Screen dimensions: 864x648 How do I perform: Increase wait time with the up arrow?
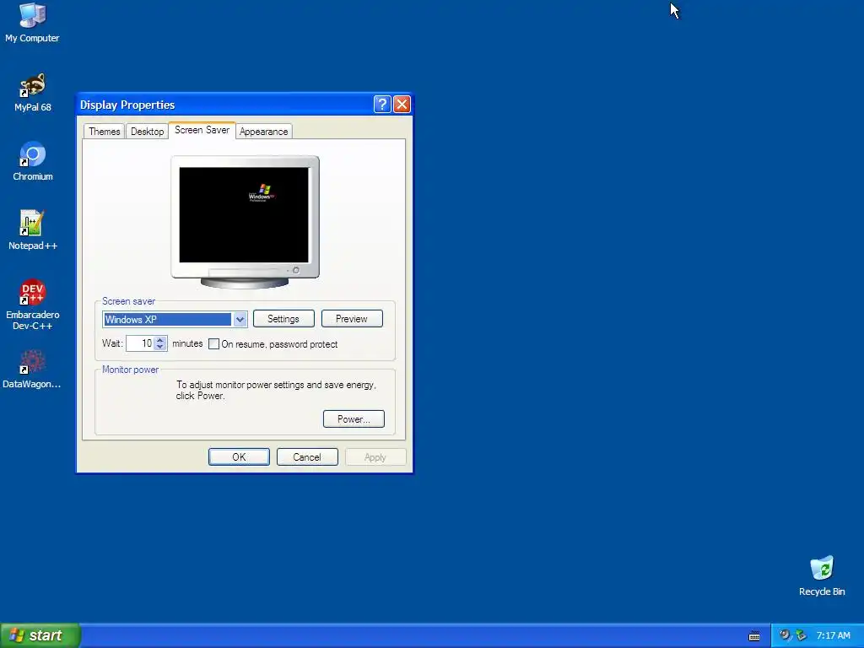click(159, 339)
